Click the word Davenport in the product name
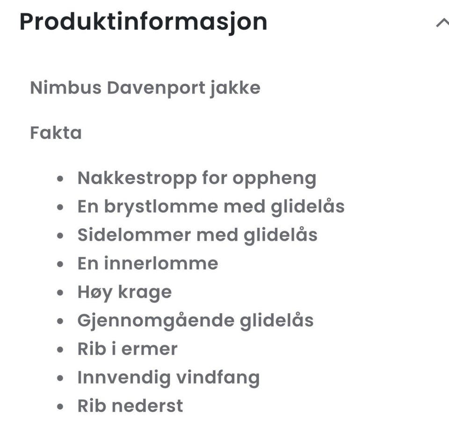 [156, 88]
